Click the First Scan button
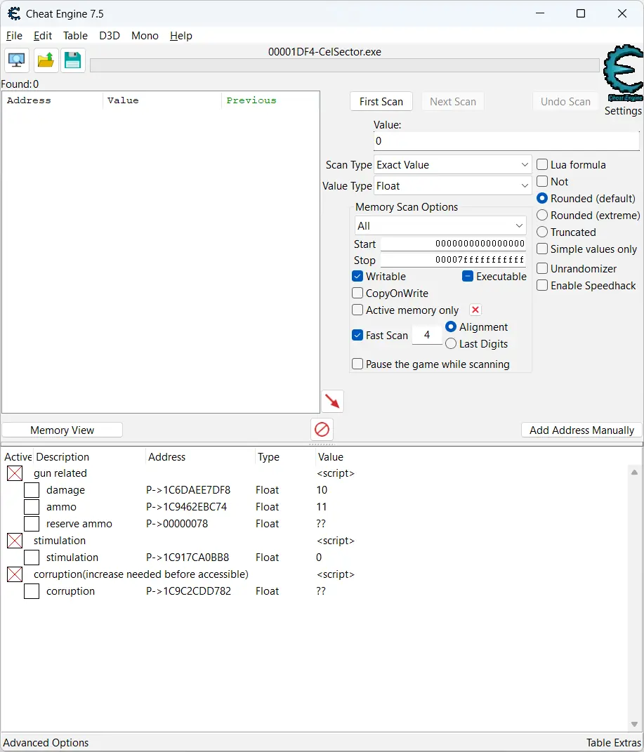 (381, 102)
